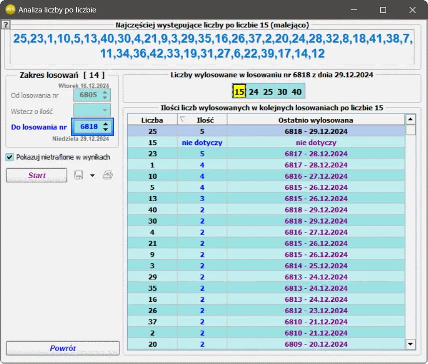Click the 'Liczba' column header
The height and width of the screenshot is (364, 428).
(x=152, y=120)
